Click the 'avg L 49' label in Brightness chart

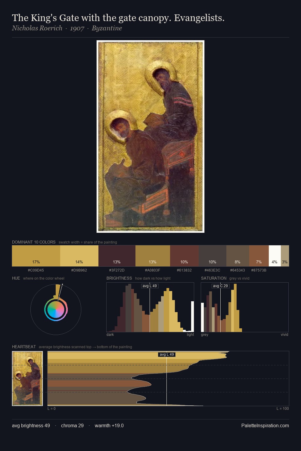click(150, 286)
